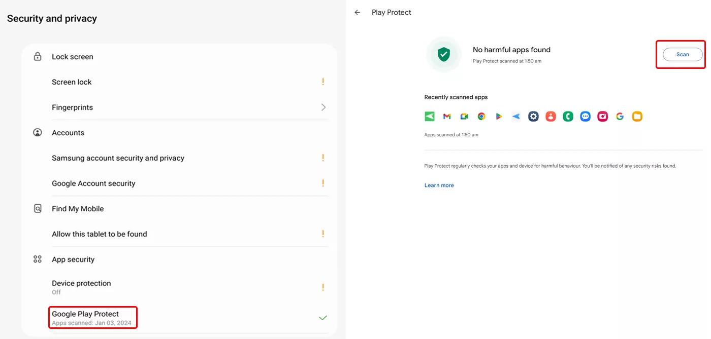711x339 pixels.
Task: Tap the blue Messages app icon
Action: pos(585,117)
